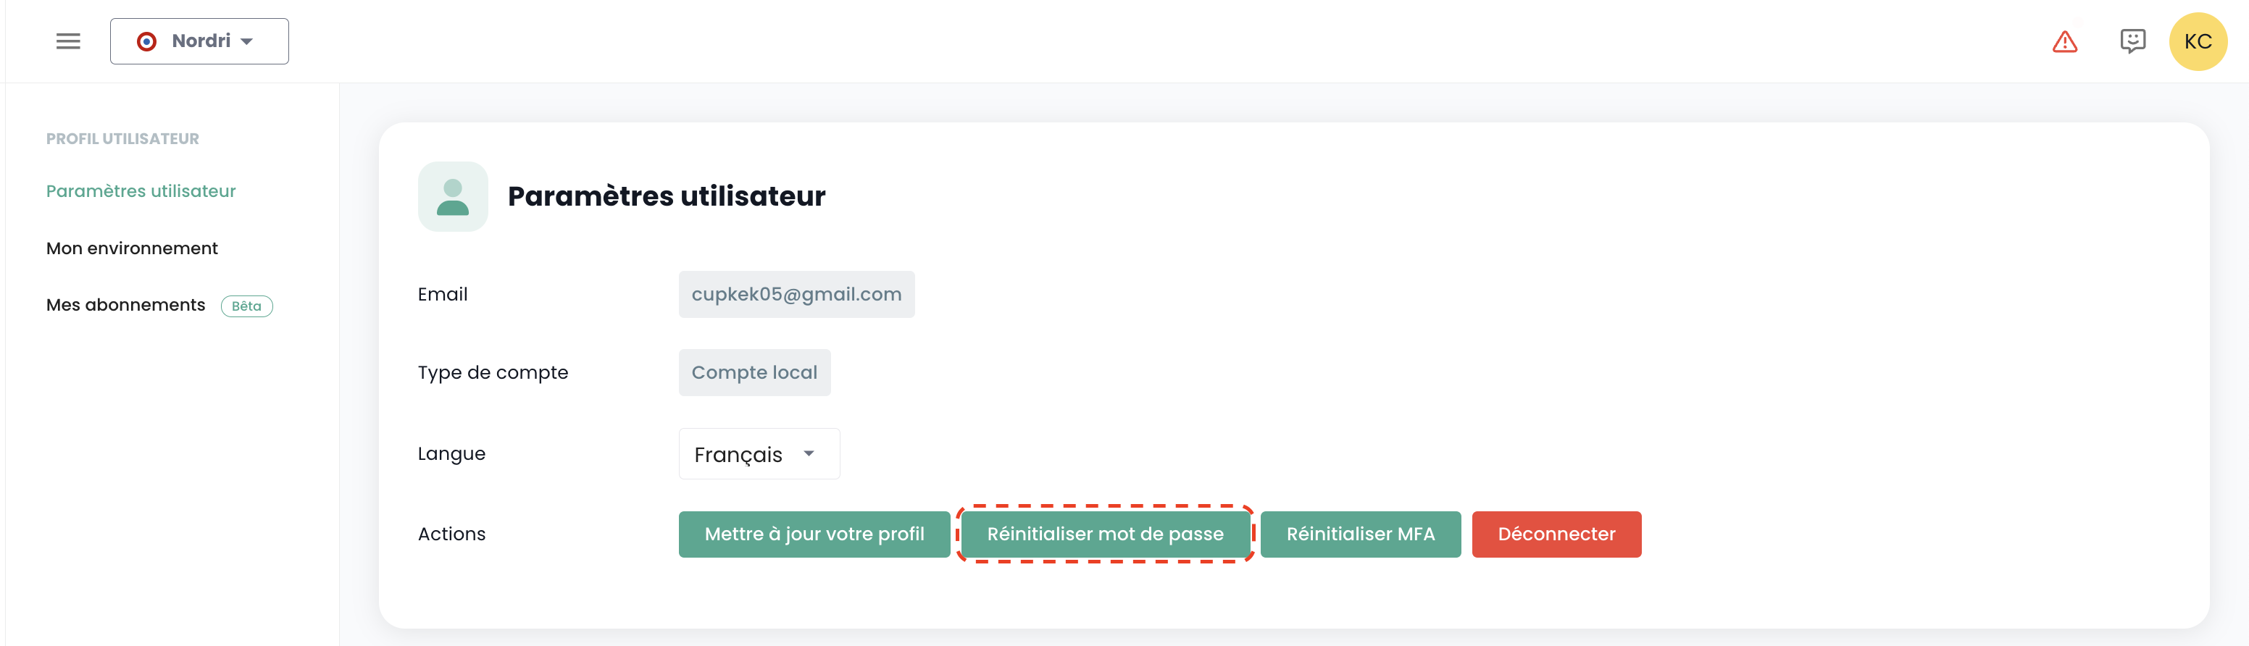The height and width of the screenshot is (646, 2249).
Task: Click the Réinitialiser MFA button
Action: tap(1360, 534)
